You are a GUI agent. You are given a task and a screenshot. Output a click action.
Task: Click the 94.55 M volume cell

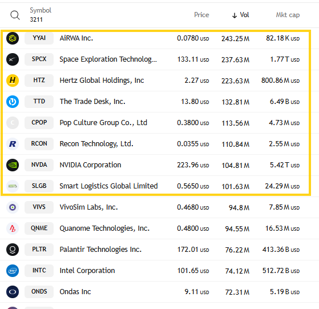[237, 228]
